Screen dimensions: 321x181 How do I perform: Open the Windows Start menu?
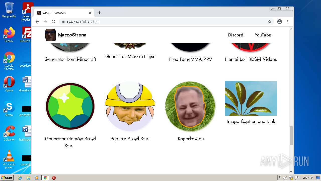7,178
